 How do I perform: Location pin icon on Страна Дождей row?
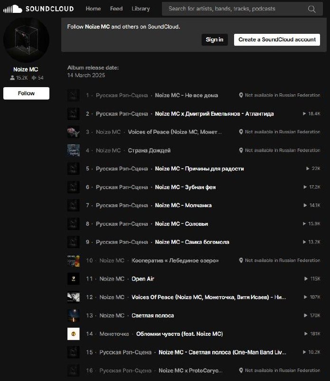(x=241, y=150)
